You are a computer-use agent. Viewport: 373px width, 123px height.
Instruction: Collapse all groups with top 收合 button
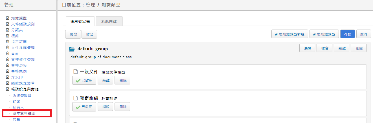tap(89, 34)
